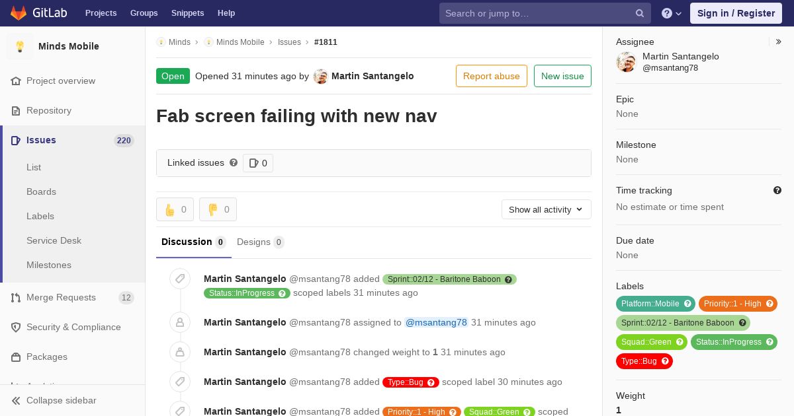This screenshot has height=416, width=794.
Task: Click Martin Santangelo avatar in issue header
Action: click(321, 76)
